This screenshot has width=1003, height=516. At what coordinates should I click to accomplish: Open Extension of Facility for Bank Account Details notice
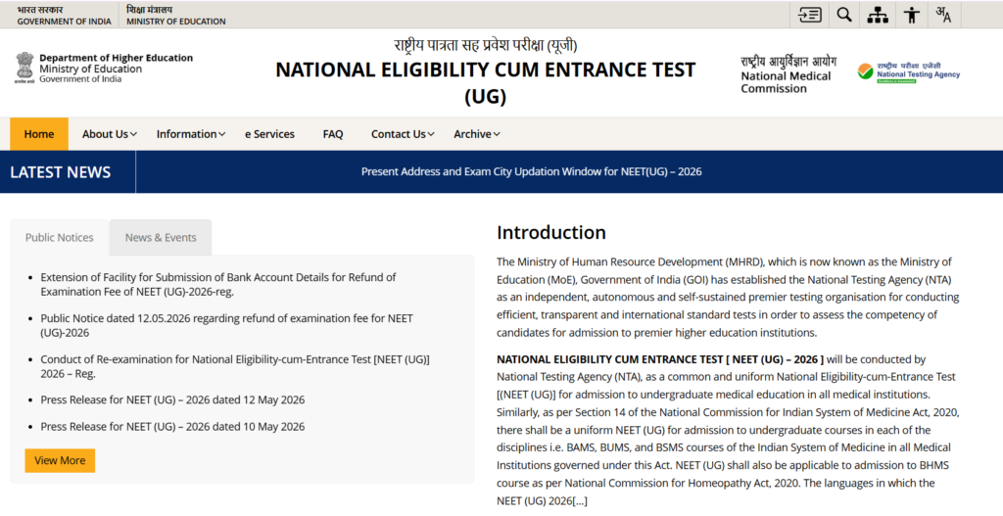(x=218, y=285)
